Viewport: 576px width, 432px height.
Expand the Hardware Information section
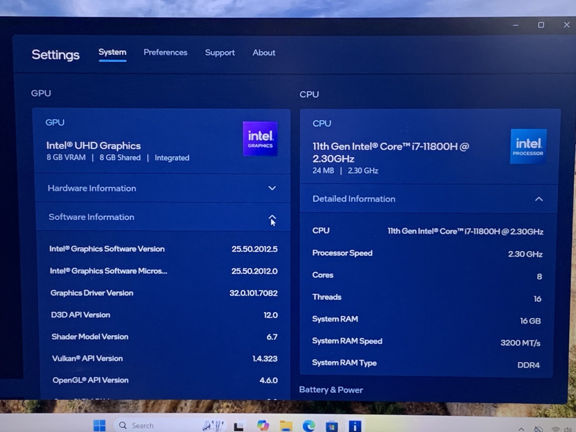[x=162, y=188]
